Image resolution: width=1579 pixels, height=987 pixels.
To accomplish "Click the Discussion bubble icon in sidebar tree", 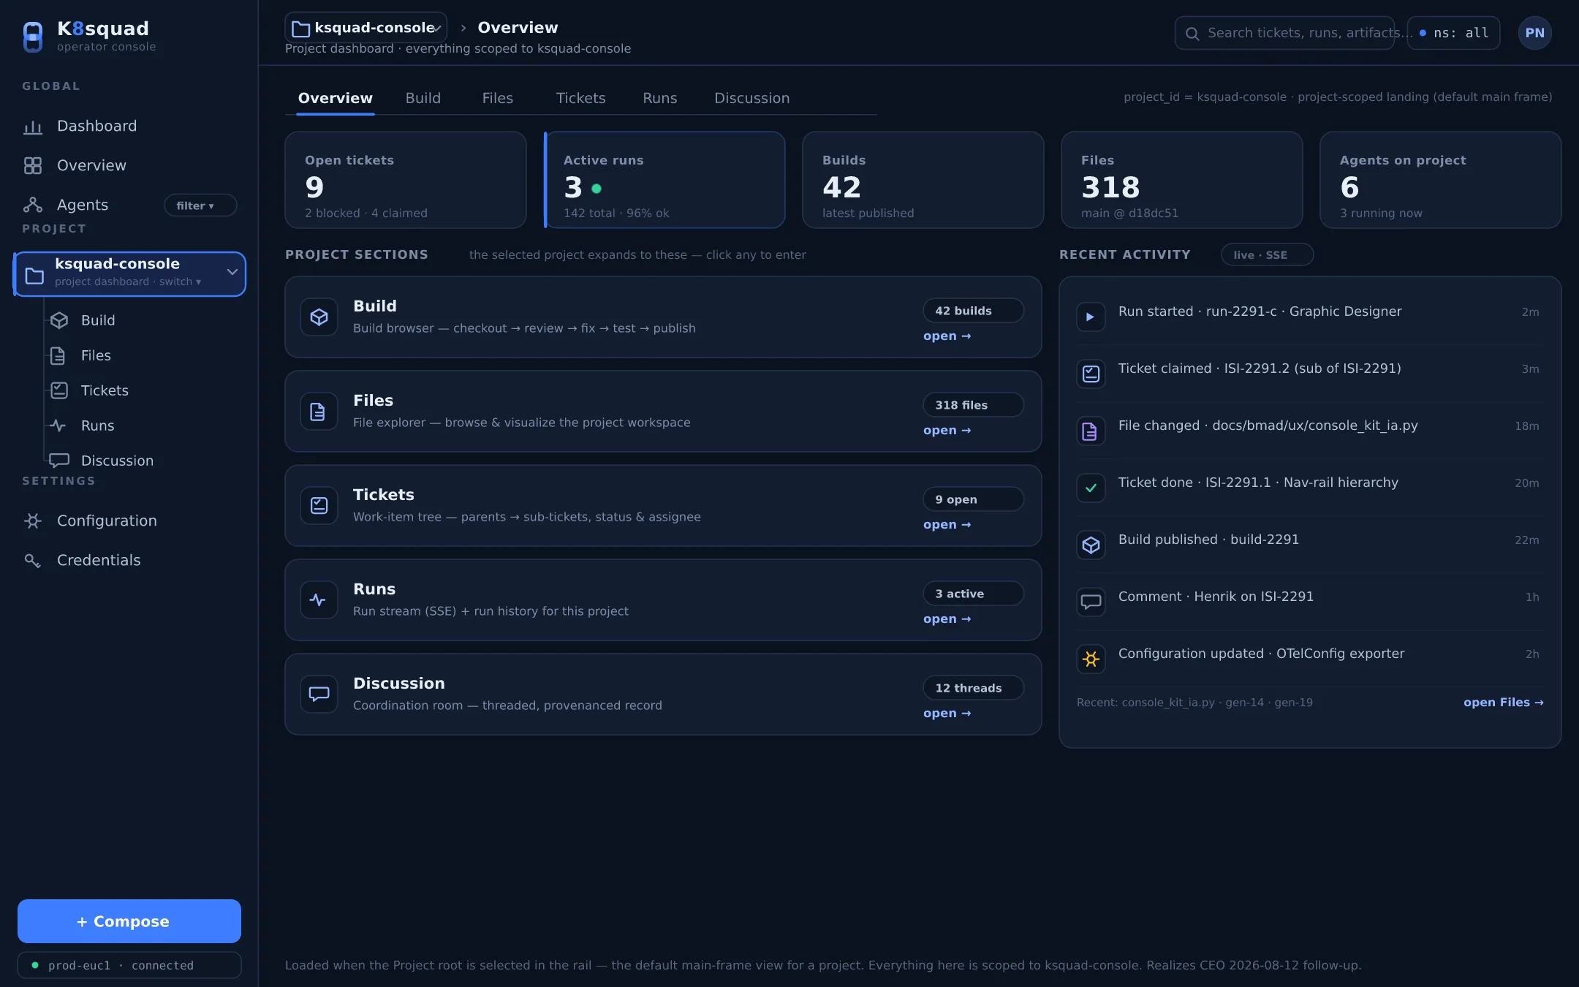I will pyautogui.click(x=59, y=461).
